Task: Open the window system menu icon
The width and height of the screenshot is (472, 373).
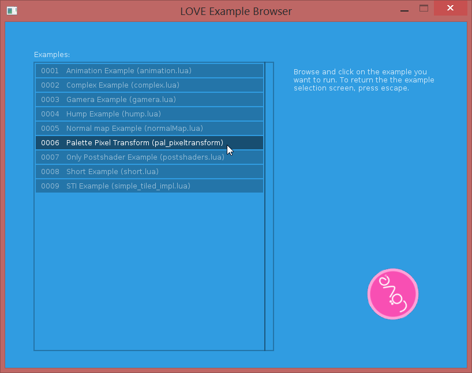Action: click(x=12, y=11)
